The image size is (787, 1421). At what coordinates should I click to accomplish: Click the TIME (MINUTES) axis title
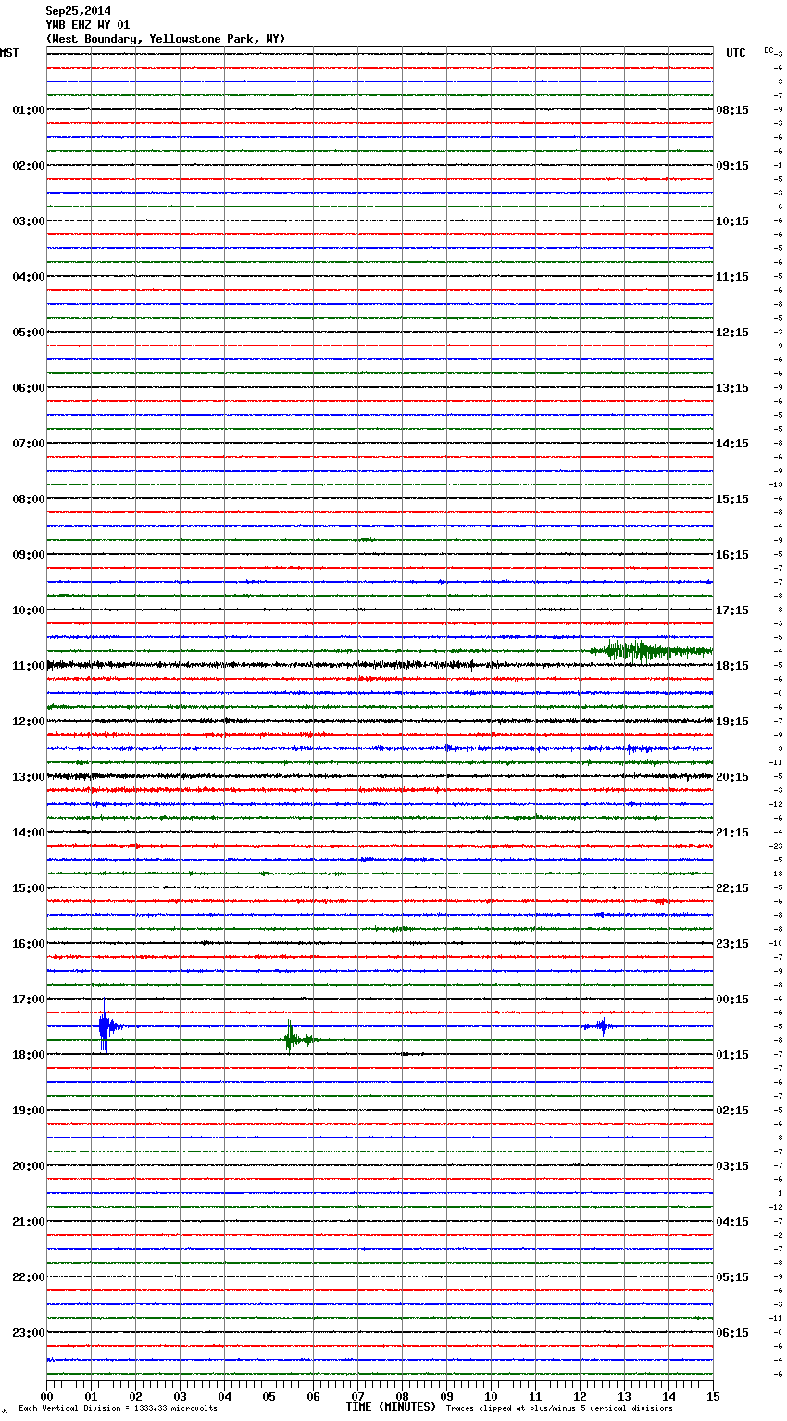pos(391,1407)
